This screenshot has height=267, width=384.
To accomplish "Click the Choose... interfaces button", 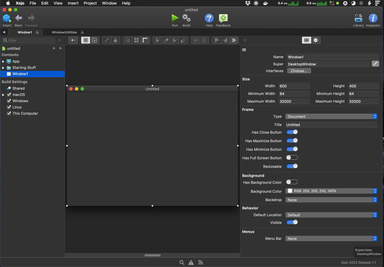I will [299, 71].
